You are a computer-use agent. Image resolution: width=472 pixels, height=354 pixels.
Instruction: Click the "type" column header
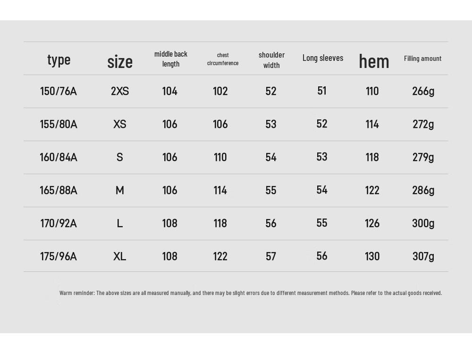coord(59,60)
